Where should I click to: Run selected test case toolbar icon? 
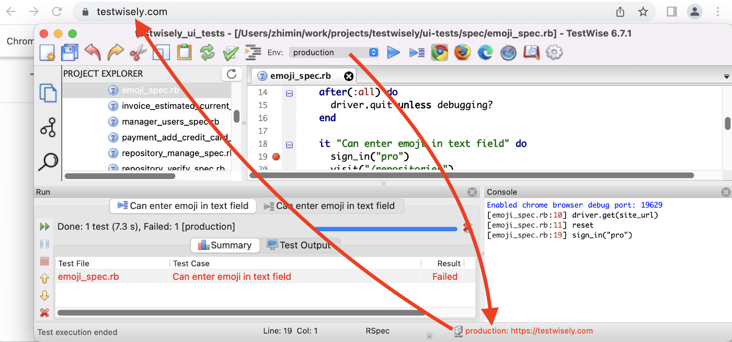click(x=417, y=52)
